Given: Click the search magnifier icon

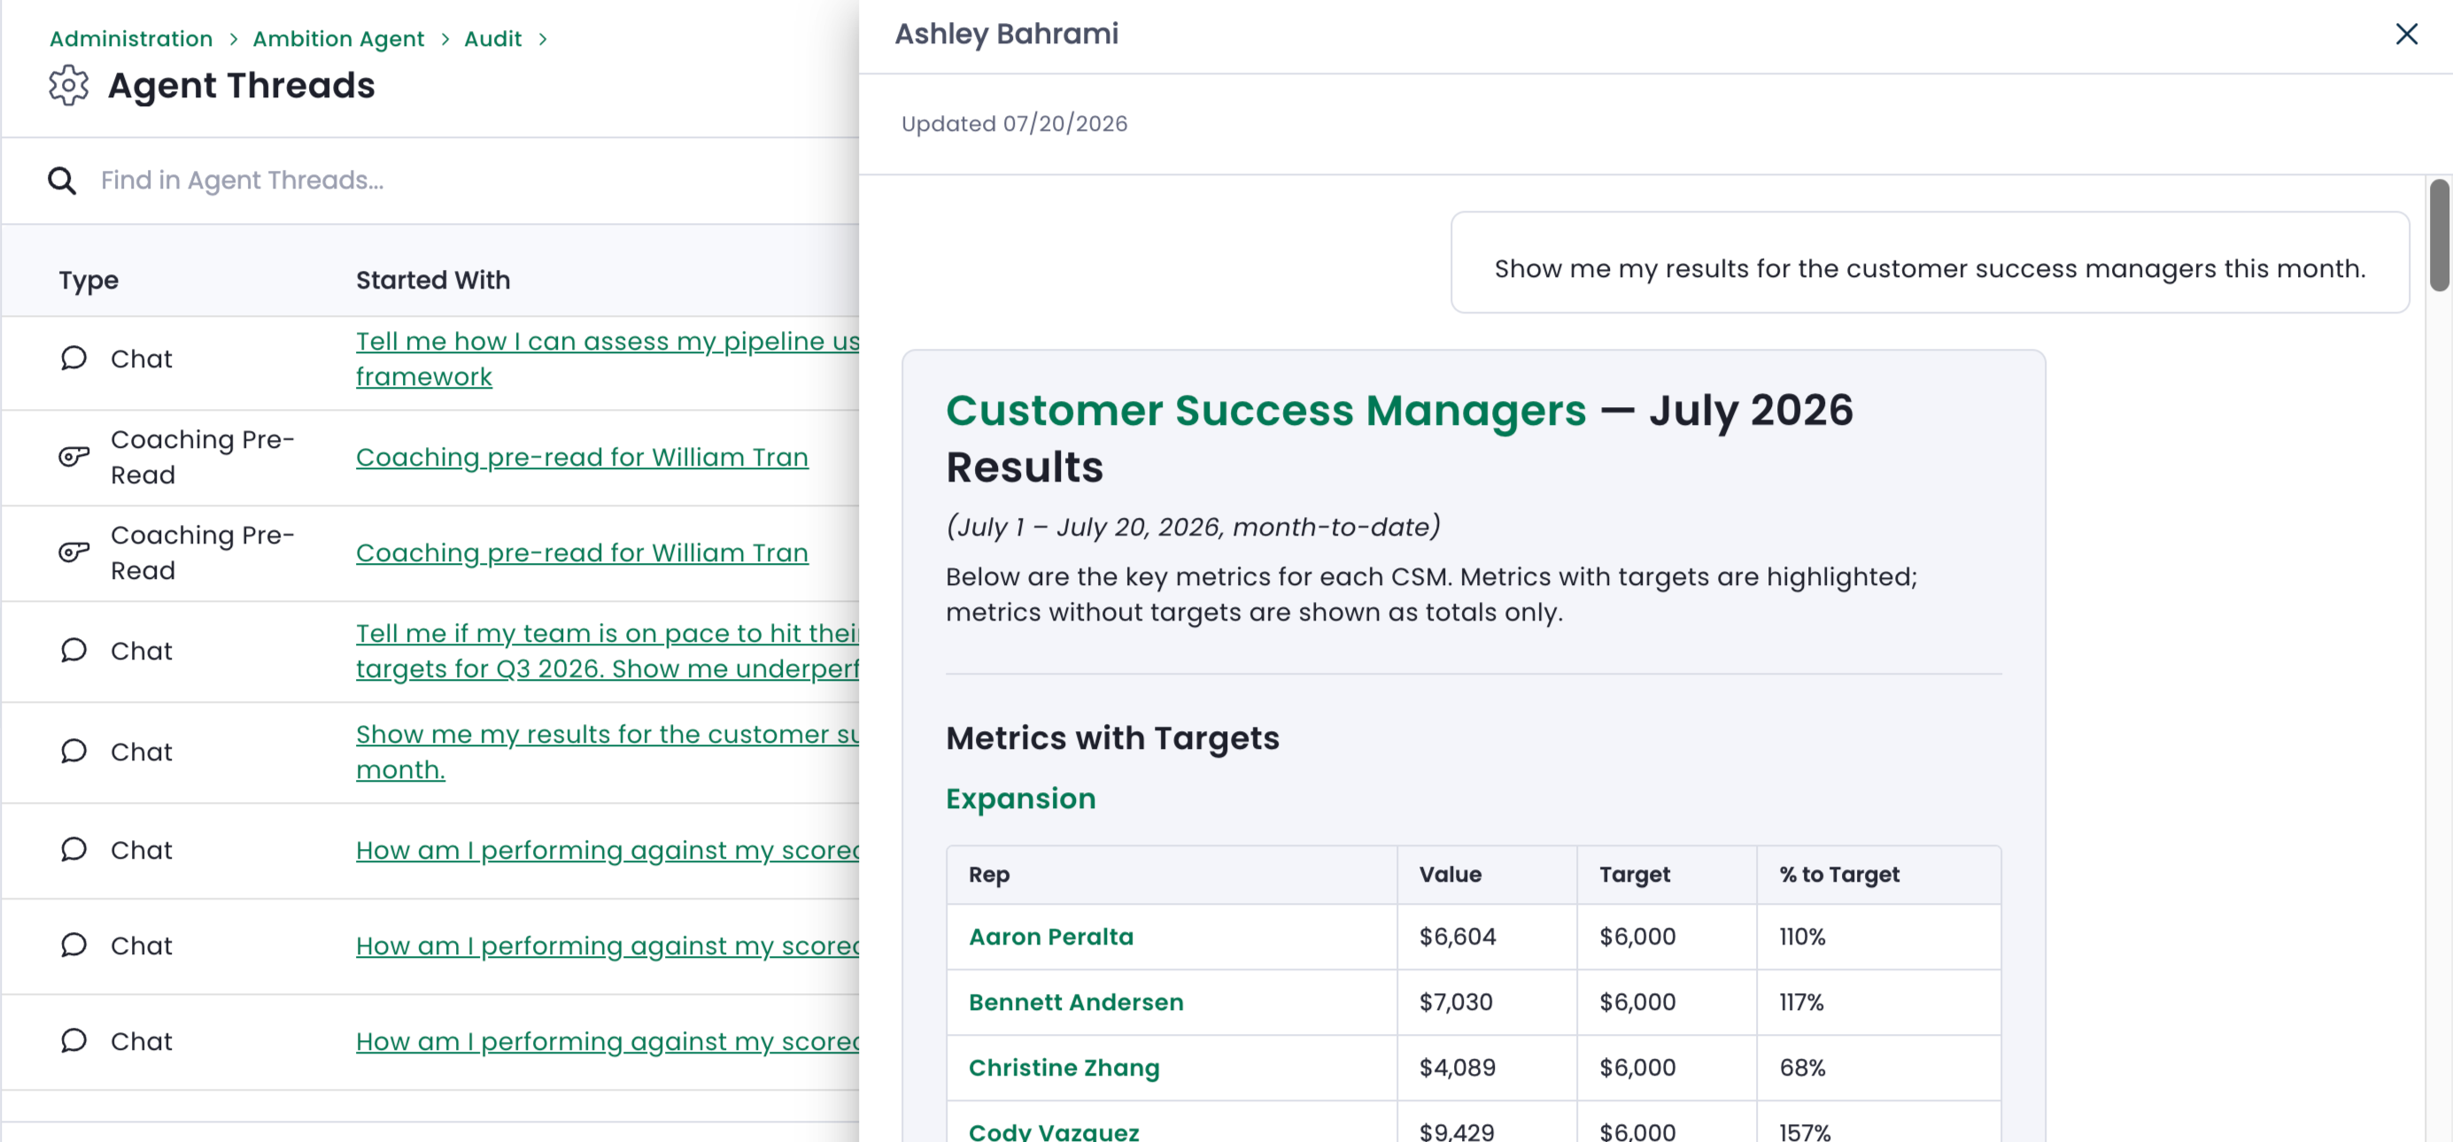Looking at the screenshot, I should pyautogui.click(x=62, y=180).
